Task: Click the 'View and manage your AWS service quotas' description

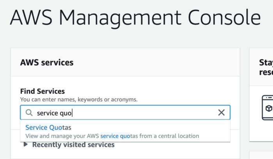Action: [112, 136]
